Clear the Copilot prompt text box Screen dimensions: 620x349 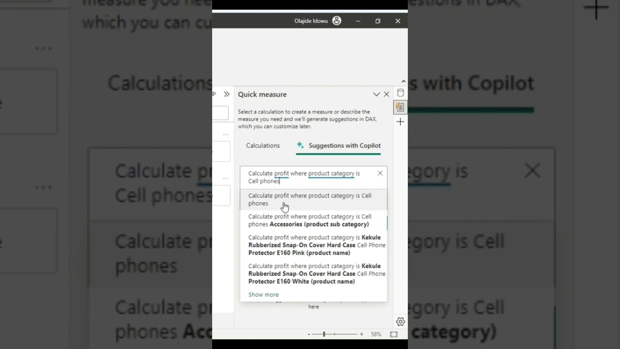pos(380,173)
